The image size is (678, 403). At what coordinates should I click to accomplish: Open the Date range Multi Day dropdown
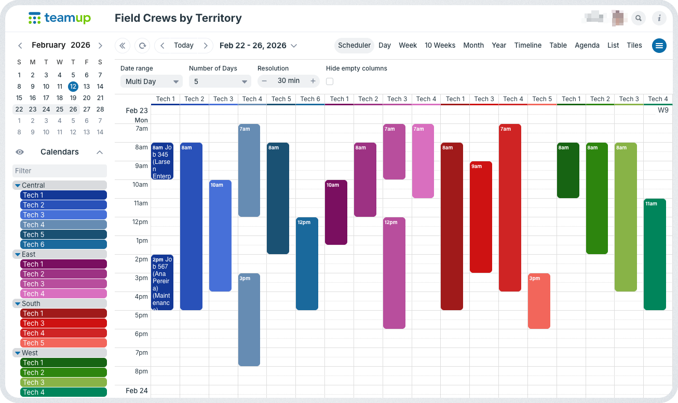(x=151, y=81)
